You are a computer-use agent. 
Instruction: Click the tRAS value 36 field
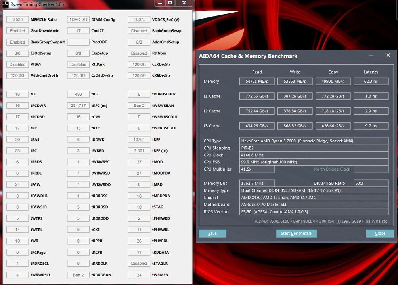[x=17, y=139]
